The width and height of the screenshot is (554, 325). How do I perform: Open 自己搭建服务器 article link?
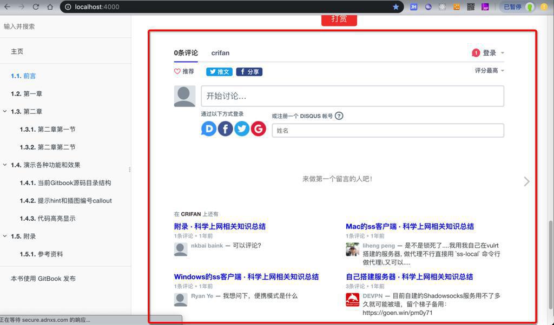[409, 277]
